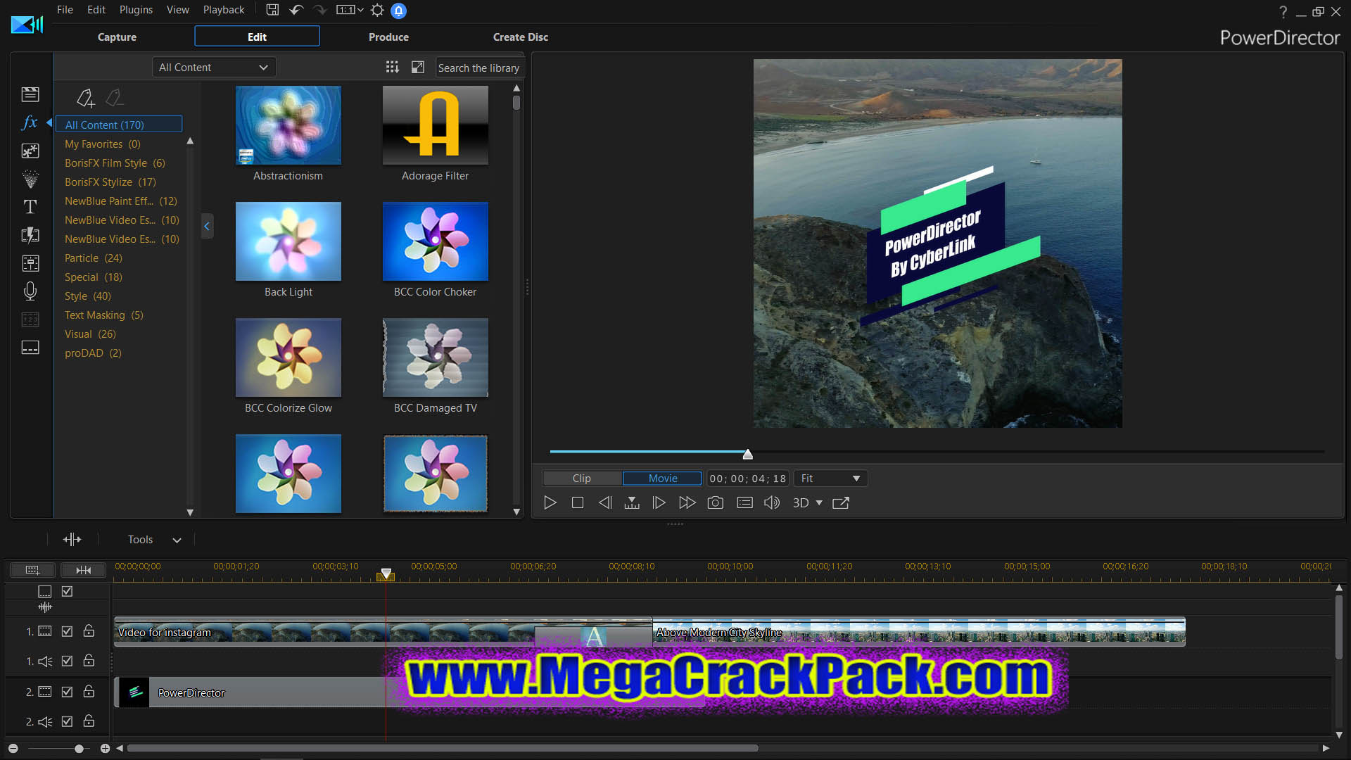
Task: Click the timeline zoom slider handle
Action: pos(79,749)
